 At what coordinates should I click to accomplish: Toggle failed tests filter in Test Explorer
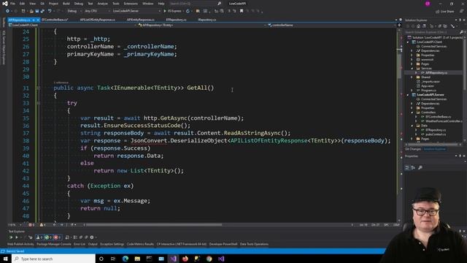tap(58, 237)
